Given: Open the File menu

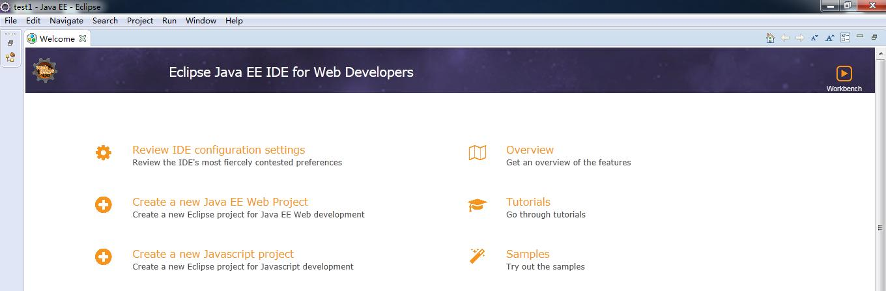Looking at the screenshot, I should click(x=11, y=20).
